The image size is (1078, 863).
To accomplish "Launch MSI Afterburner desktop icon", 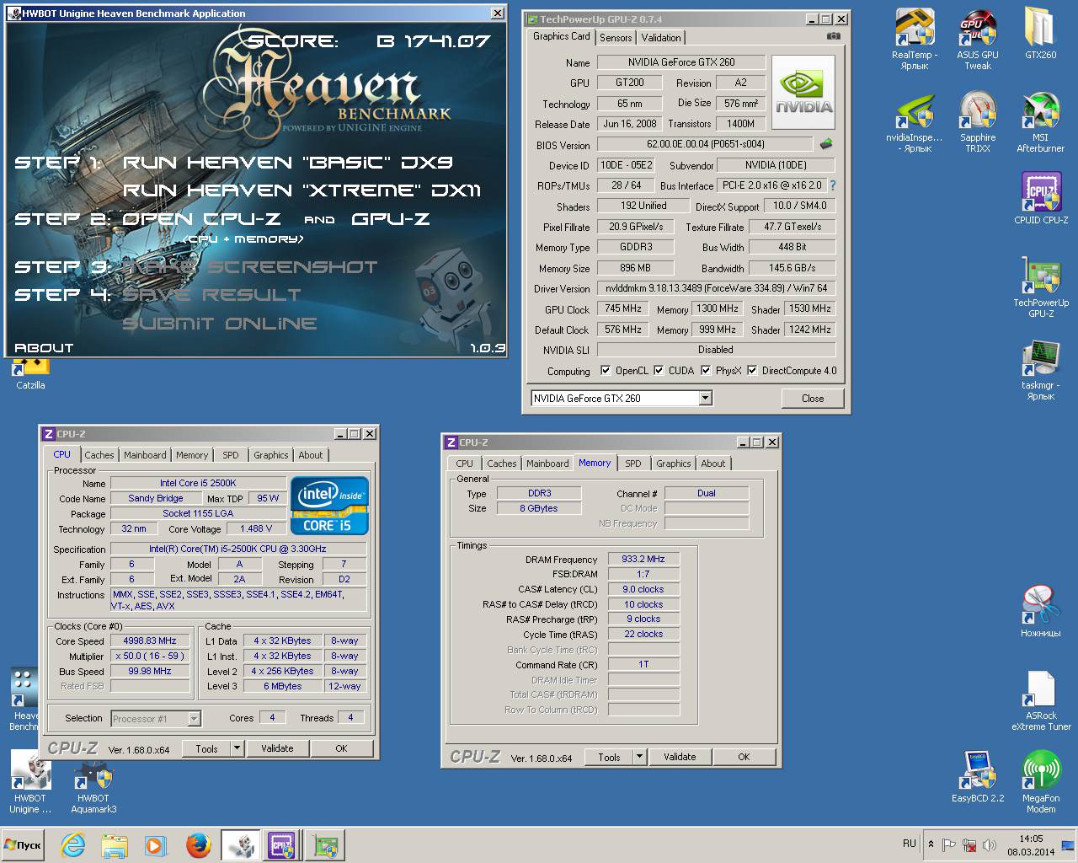I will [x=1040, y=122].
